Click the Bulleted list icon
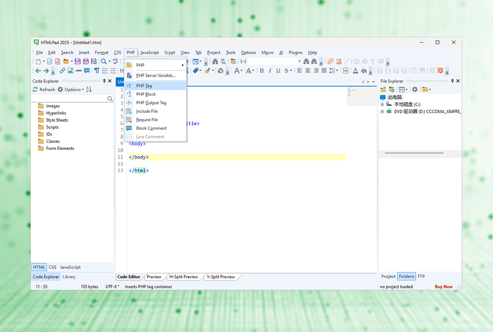The image size is (493, 332). (x=105, y=71)
